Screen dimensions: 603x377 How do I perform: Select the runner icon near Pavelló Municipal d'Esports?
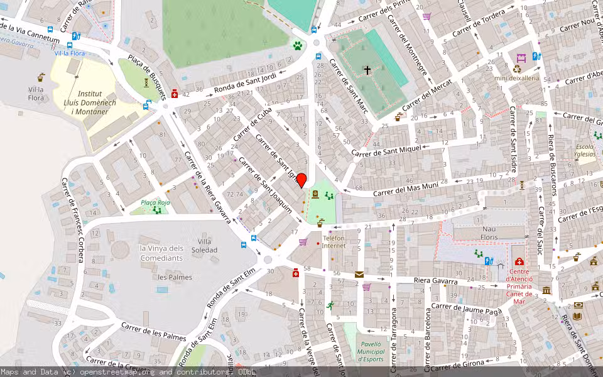pos(330,305)
